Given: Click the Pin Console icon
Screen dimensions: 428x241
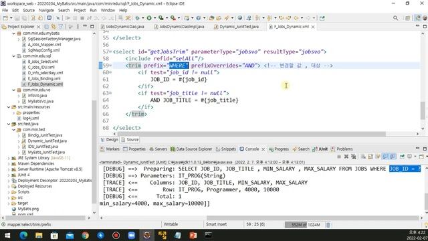Looking at the screenshot, I should [x=402, y=156].
